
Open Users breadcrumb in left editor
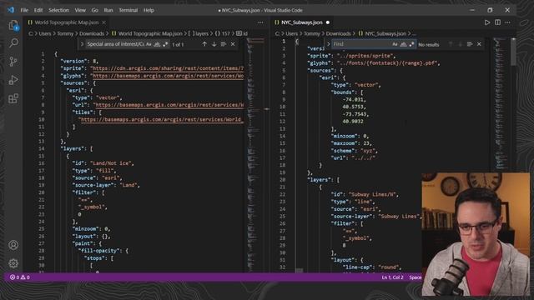[44, 33]
